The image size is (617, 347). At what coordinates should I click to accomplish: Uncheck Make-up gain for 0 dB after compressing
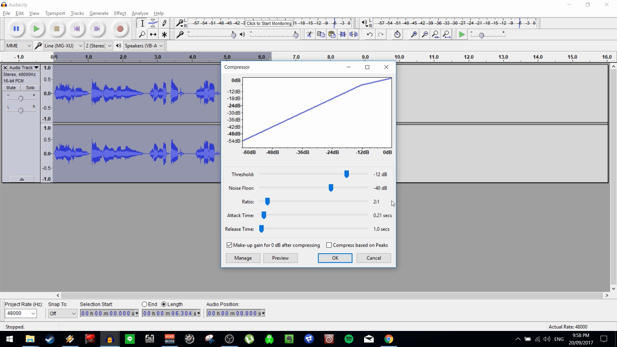click(229, 245)
